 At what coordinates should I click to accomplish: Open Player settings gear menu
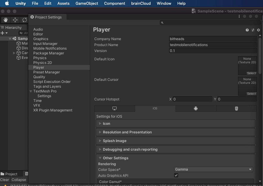(x=259, y=30)
